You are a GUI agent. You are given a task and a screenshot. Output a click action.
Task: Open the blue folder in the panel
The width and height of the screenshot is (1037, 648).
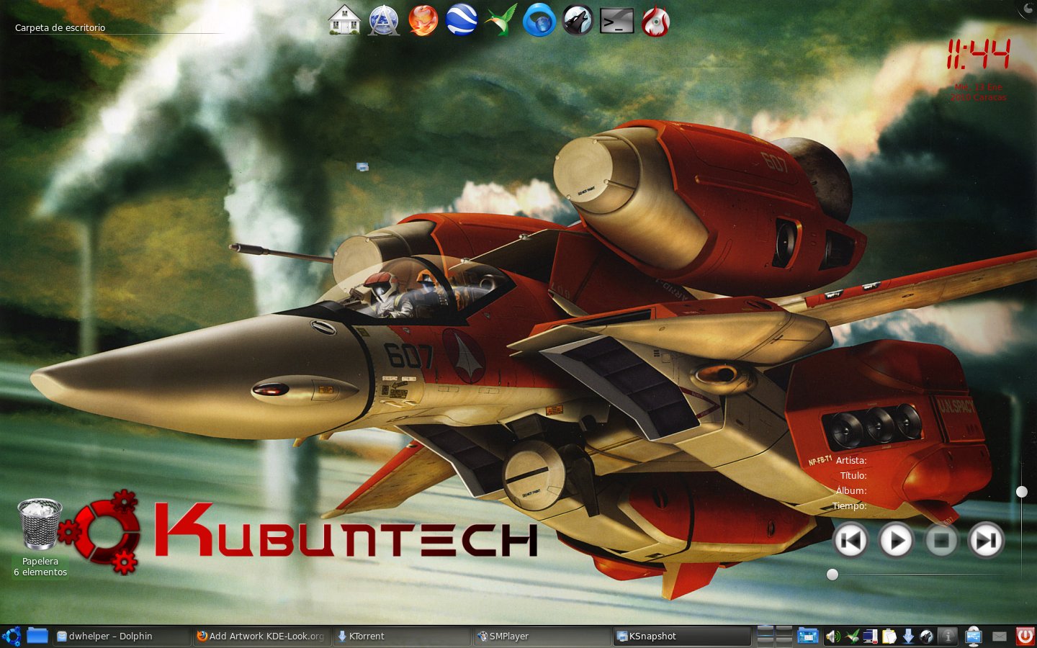(x=37, y=636)
